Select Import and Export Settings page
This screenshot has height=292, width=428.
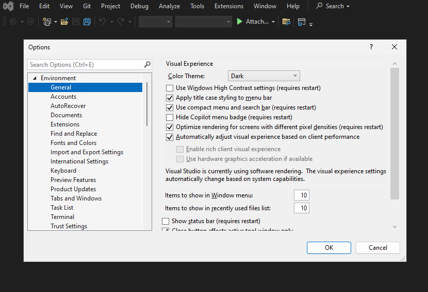(87, 152)
